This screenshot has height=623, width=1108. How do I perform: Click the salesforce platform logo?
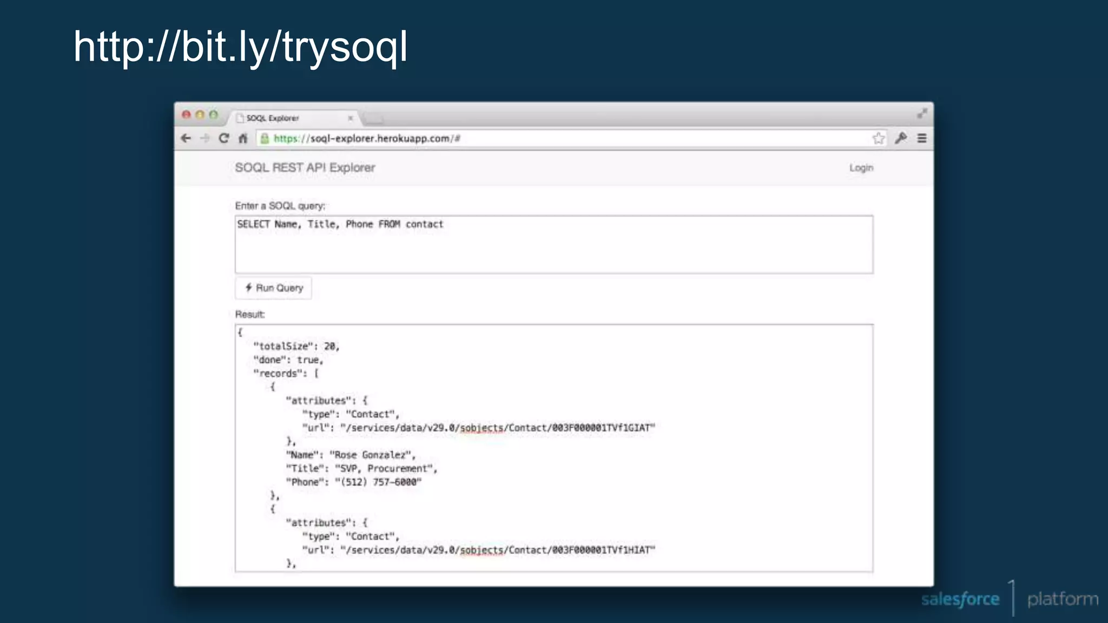click(x=1010, y=599)
